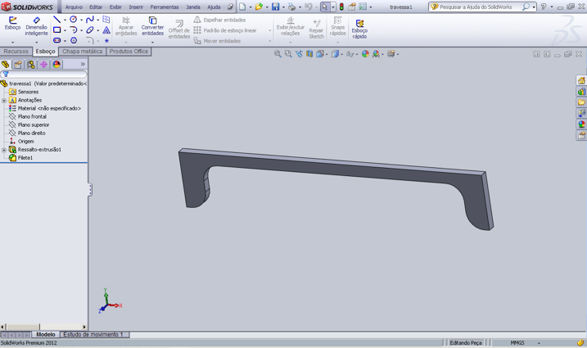Open the Ferramentas menu
Screen dimensions: 587x348
pos(165,7)
